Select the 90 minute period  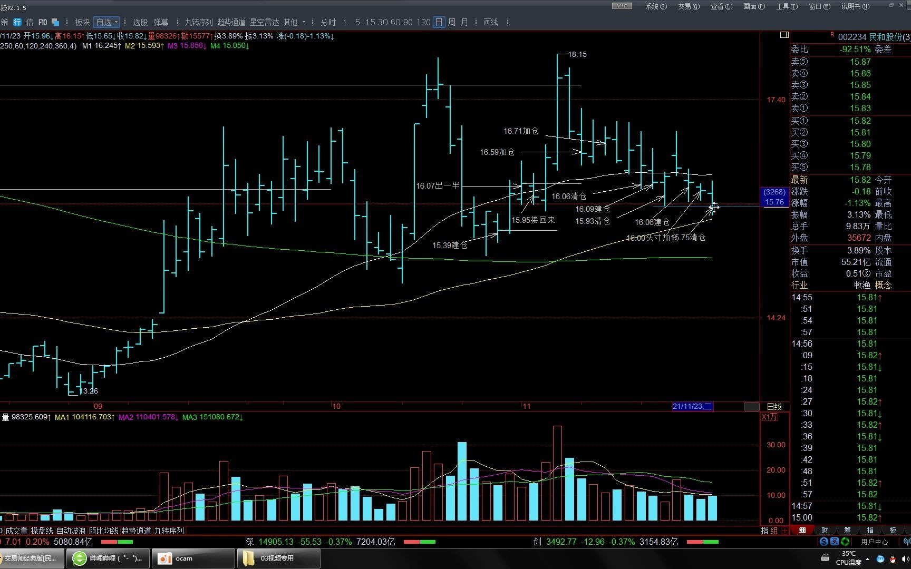pyautogui.click(x=408, y=22)
